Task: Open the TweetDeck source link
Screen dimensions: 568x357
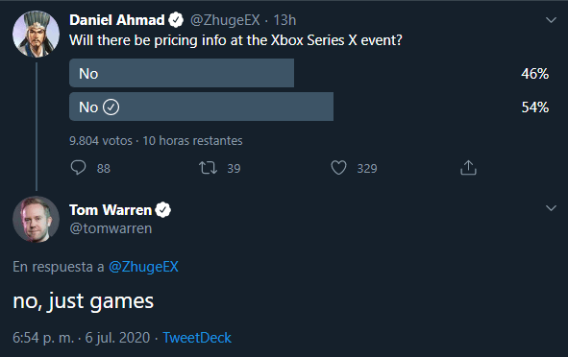Action: click(x=197, y=338)
